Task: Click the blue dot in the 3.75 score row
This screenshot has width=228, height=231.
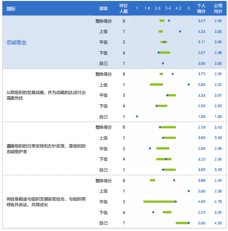Action: (173, 74)
